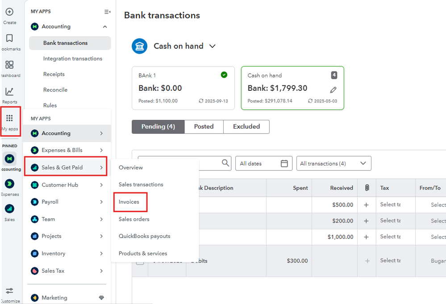446x304 pixels.
Task: Add attachment on $200.00 row
Action: [367, 221]
